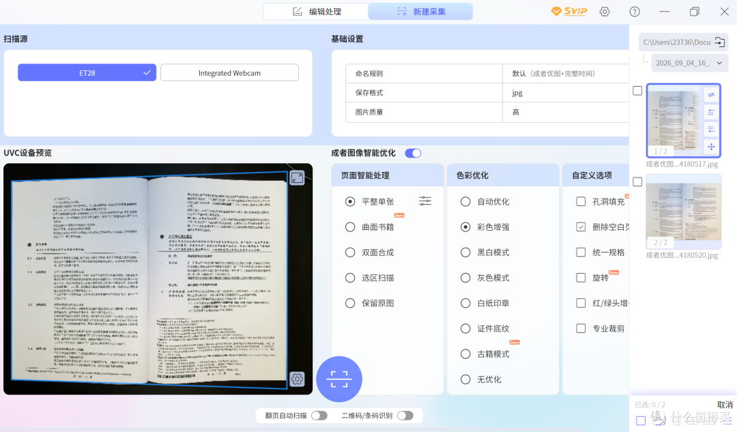Click the swap arrows icon on first thumbnail
This screenshot has width=737, height=432.
click(x=711, y=94)
